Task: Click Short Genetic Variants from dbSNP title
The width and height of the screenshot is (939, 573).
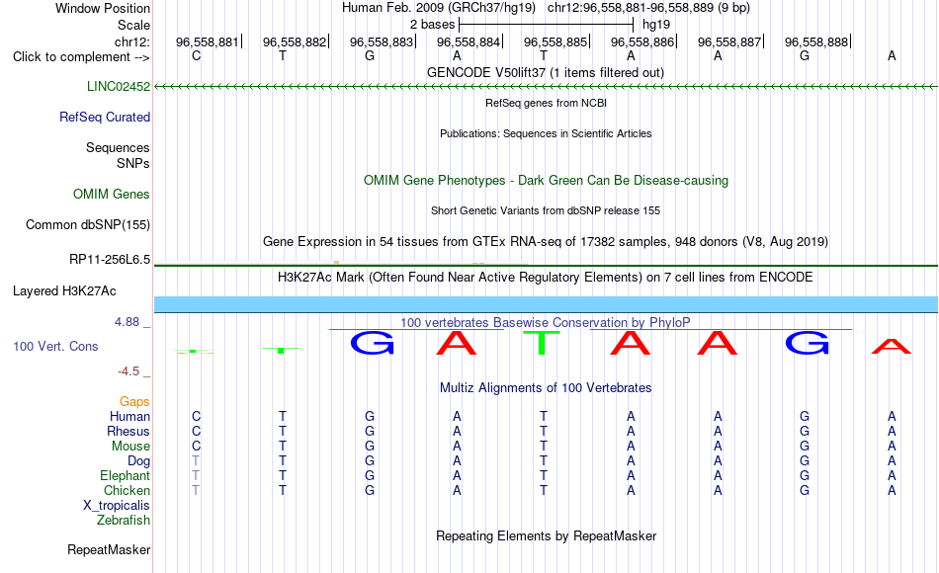Action: [546, 210]
